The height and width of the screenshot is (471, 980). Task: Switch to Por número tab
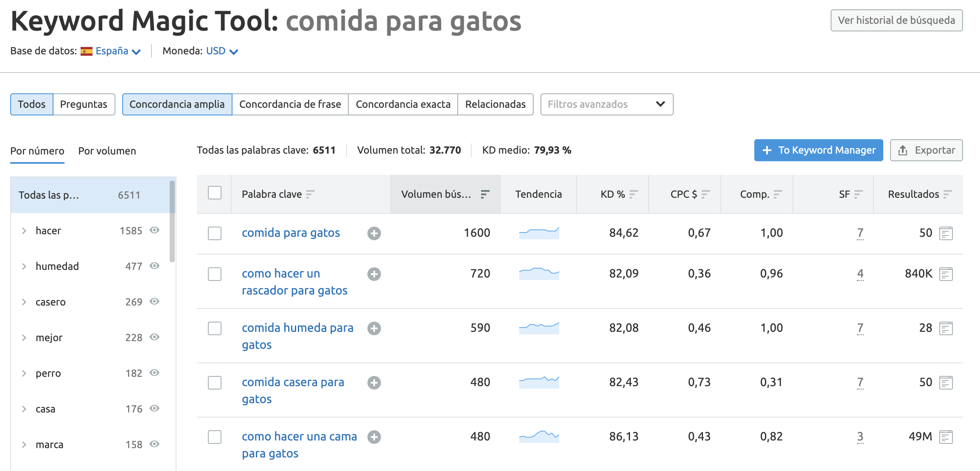tap(37, 151)
